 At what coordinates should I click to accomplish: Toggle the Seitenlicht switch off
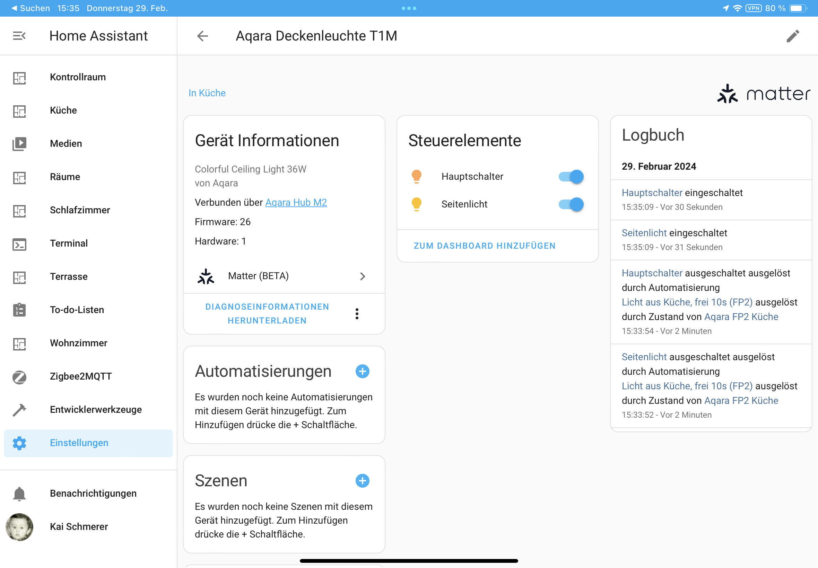[571, 204]
